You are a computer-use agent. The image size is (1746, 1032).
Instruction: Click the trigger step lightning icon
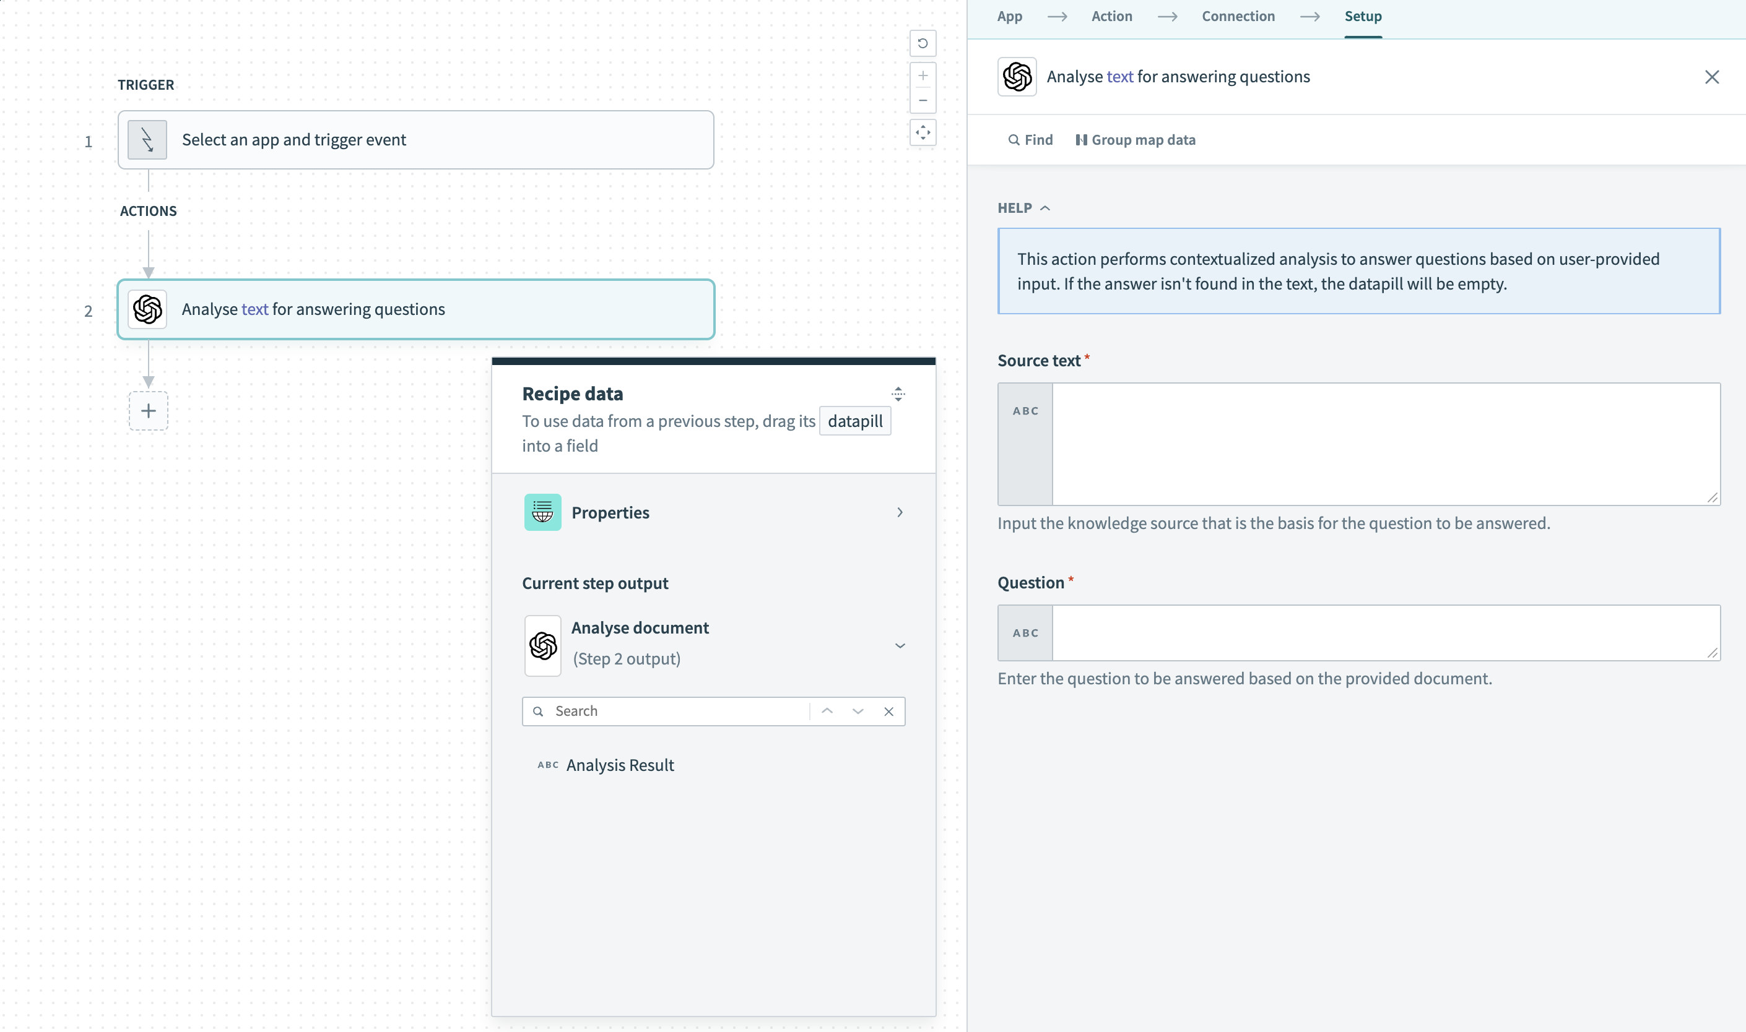pyautogui.click(x=147, y=140)
